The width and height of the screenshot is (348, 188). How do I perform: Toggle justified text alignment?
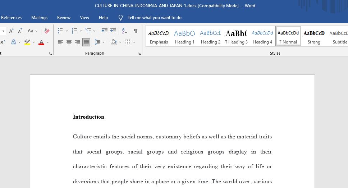[86, 42]
